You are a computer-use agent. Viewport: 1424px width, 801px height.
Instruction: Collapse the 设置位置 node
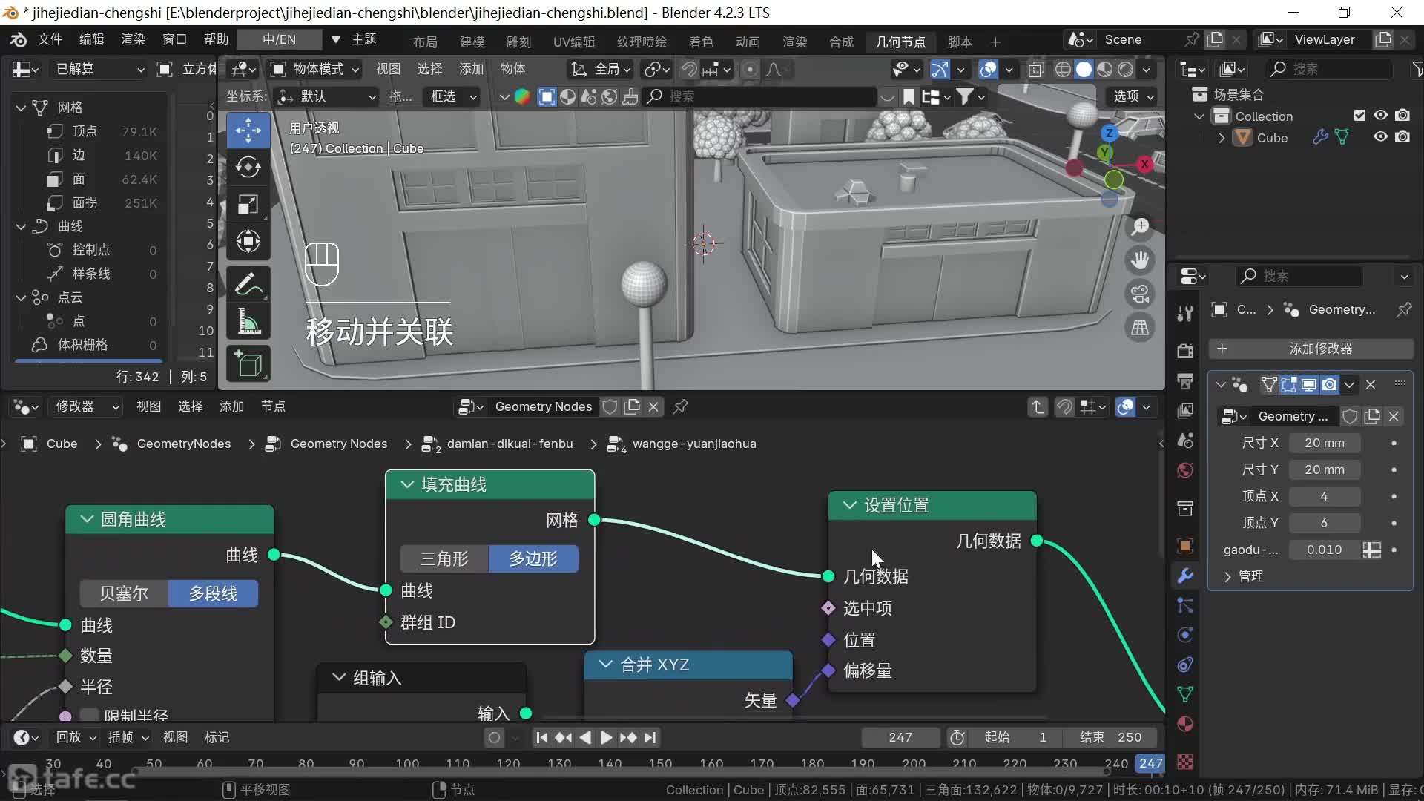(x=850, y=505)
